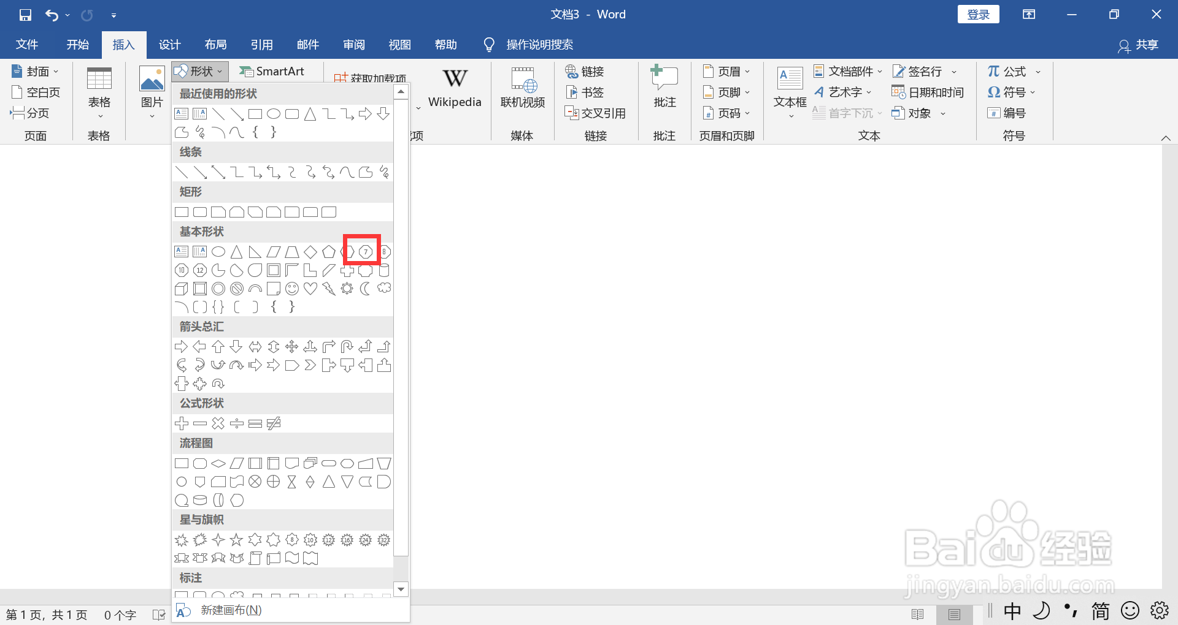Click the Online Video (联机视频) icon
Image resolution: width=1178 pixels, height=625 pixels.
(523, 78)
